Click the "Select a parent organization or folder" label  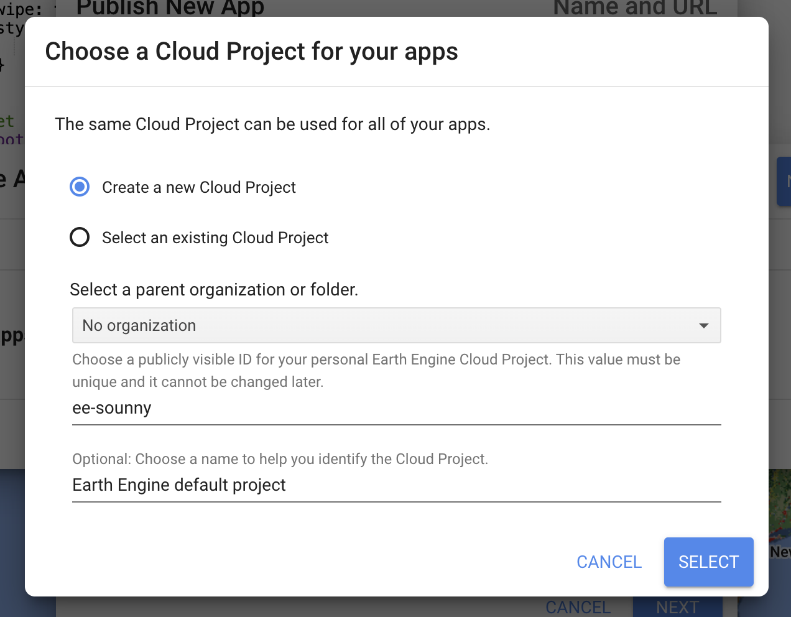pyautogui.click(x=214, y=290)
